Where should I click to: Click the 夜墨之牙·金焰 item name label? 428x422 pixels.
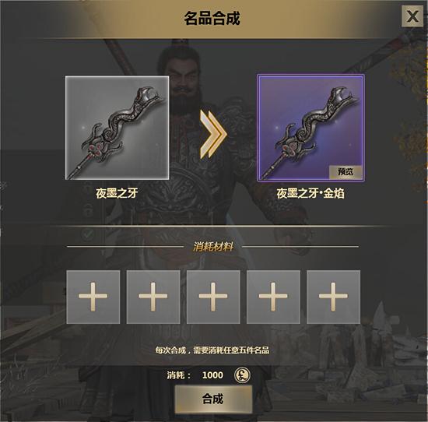(x=310, y=193)
